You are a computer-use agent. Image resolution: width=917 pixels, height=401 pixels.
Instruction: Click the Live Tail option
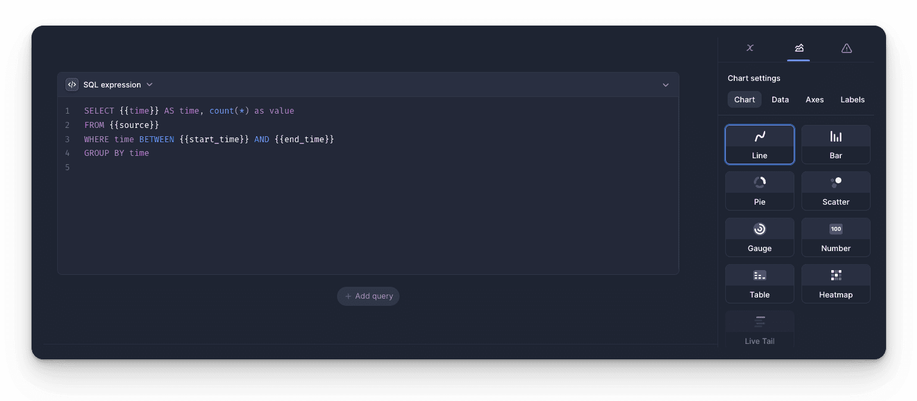click(760, 329)
